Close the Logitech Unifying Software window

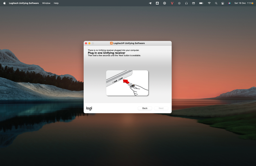coord(86,43)
